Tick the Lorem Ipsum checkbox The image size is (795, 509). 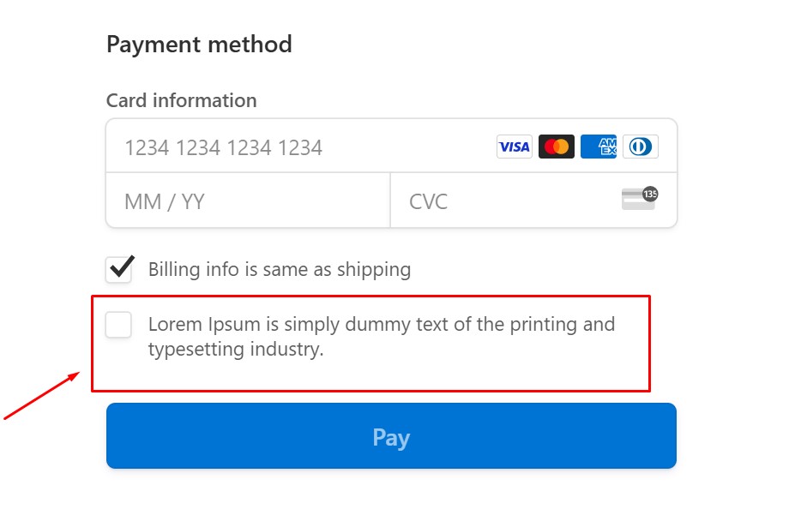118,325
